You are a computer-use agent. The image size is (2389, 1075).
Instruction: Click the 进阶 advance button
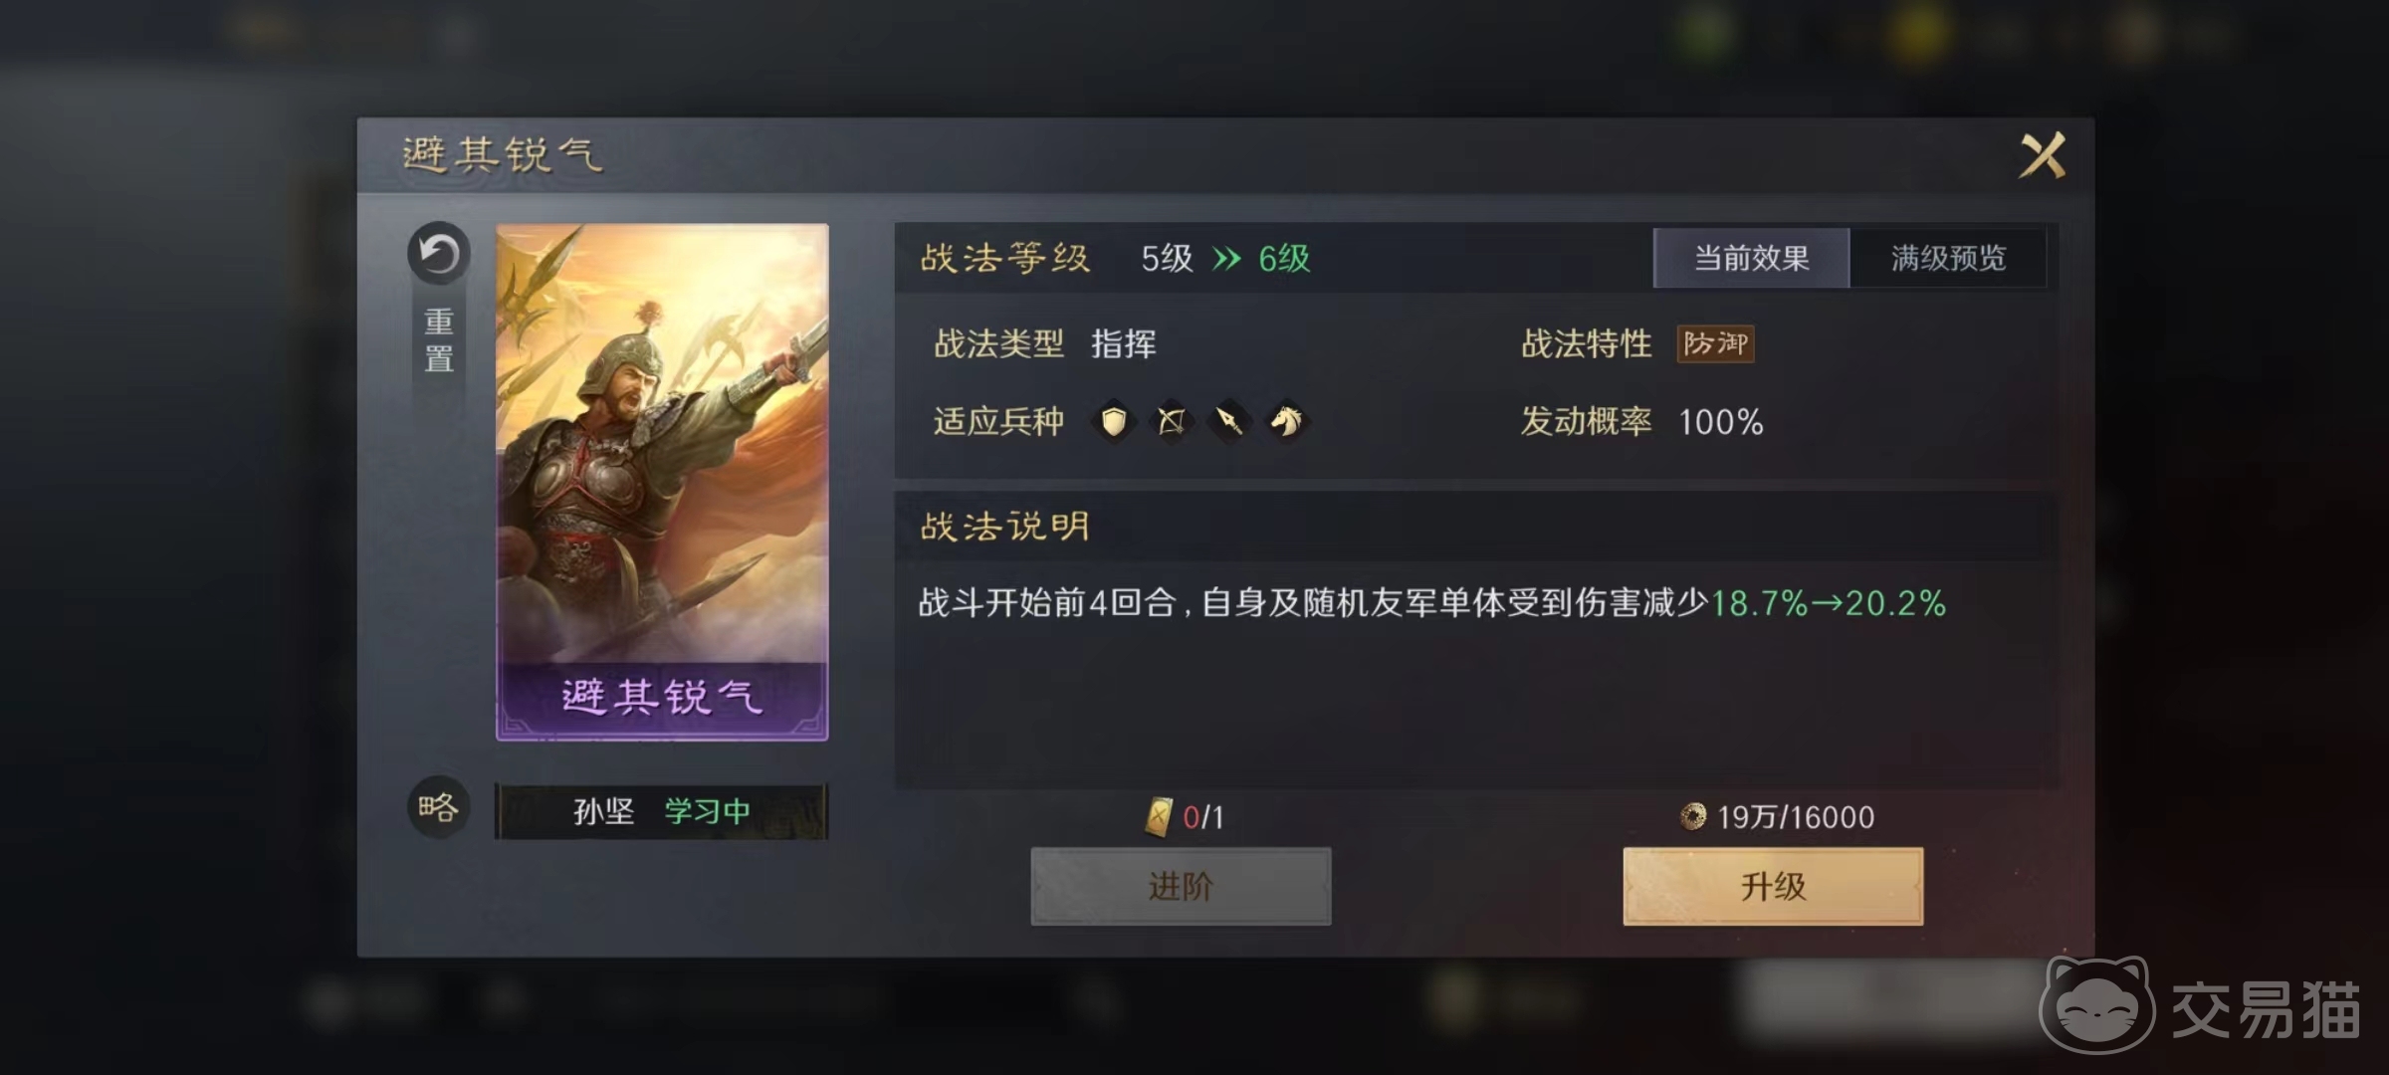pyautogui.click(x=1181, y=886)
